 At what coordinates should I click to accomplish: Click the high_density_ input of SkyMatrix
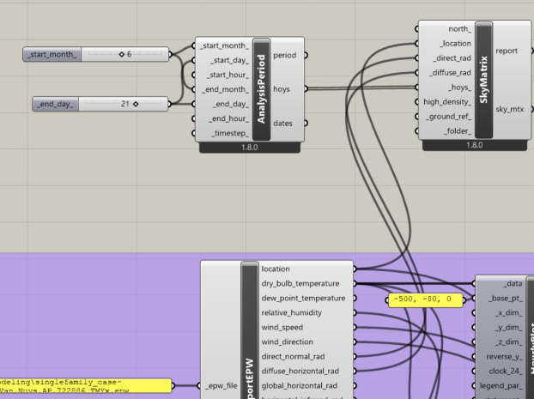(447, 102)
